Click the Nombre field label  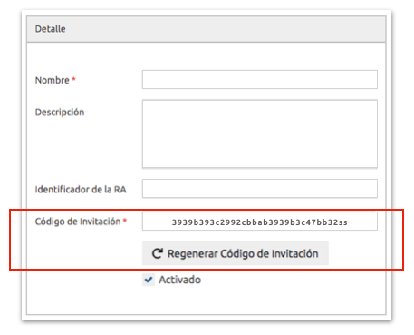(53, 80)
